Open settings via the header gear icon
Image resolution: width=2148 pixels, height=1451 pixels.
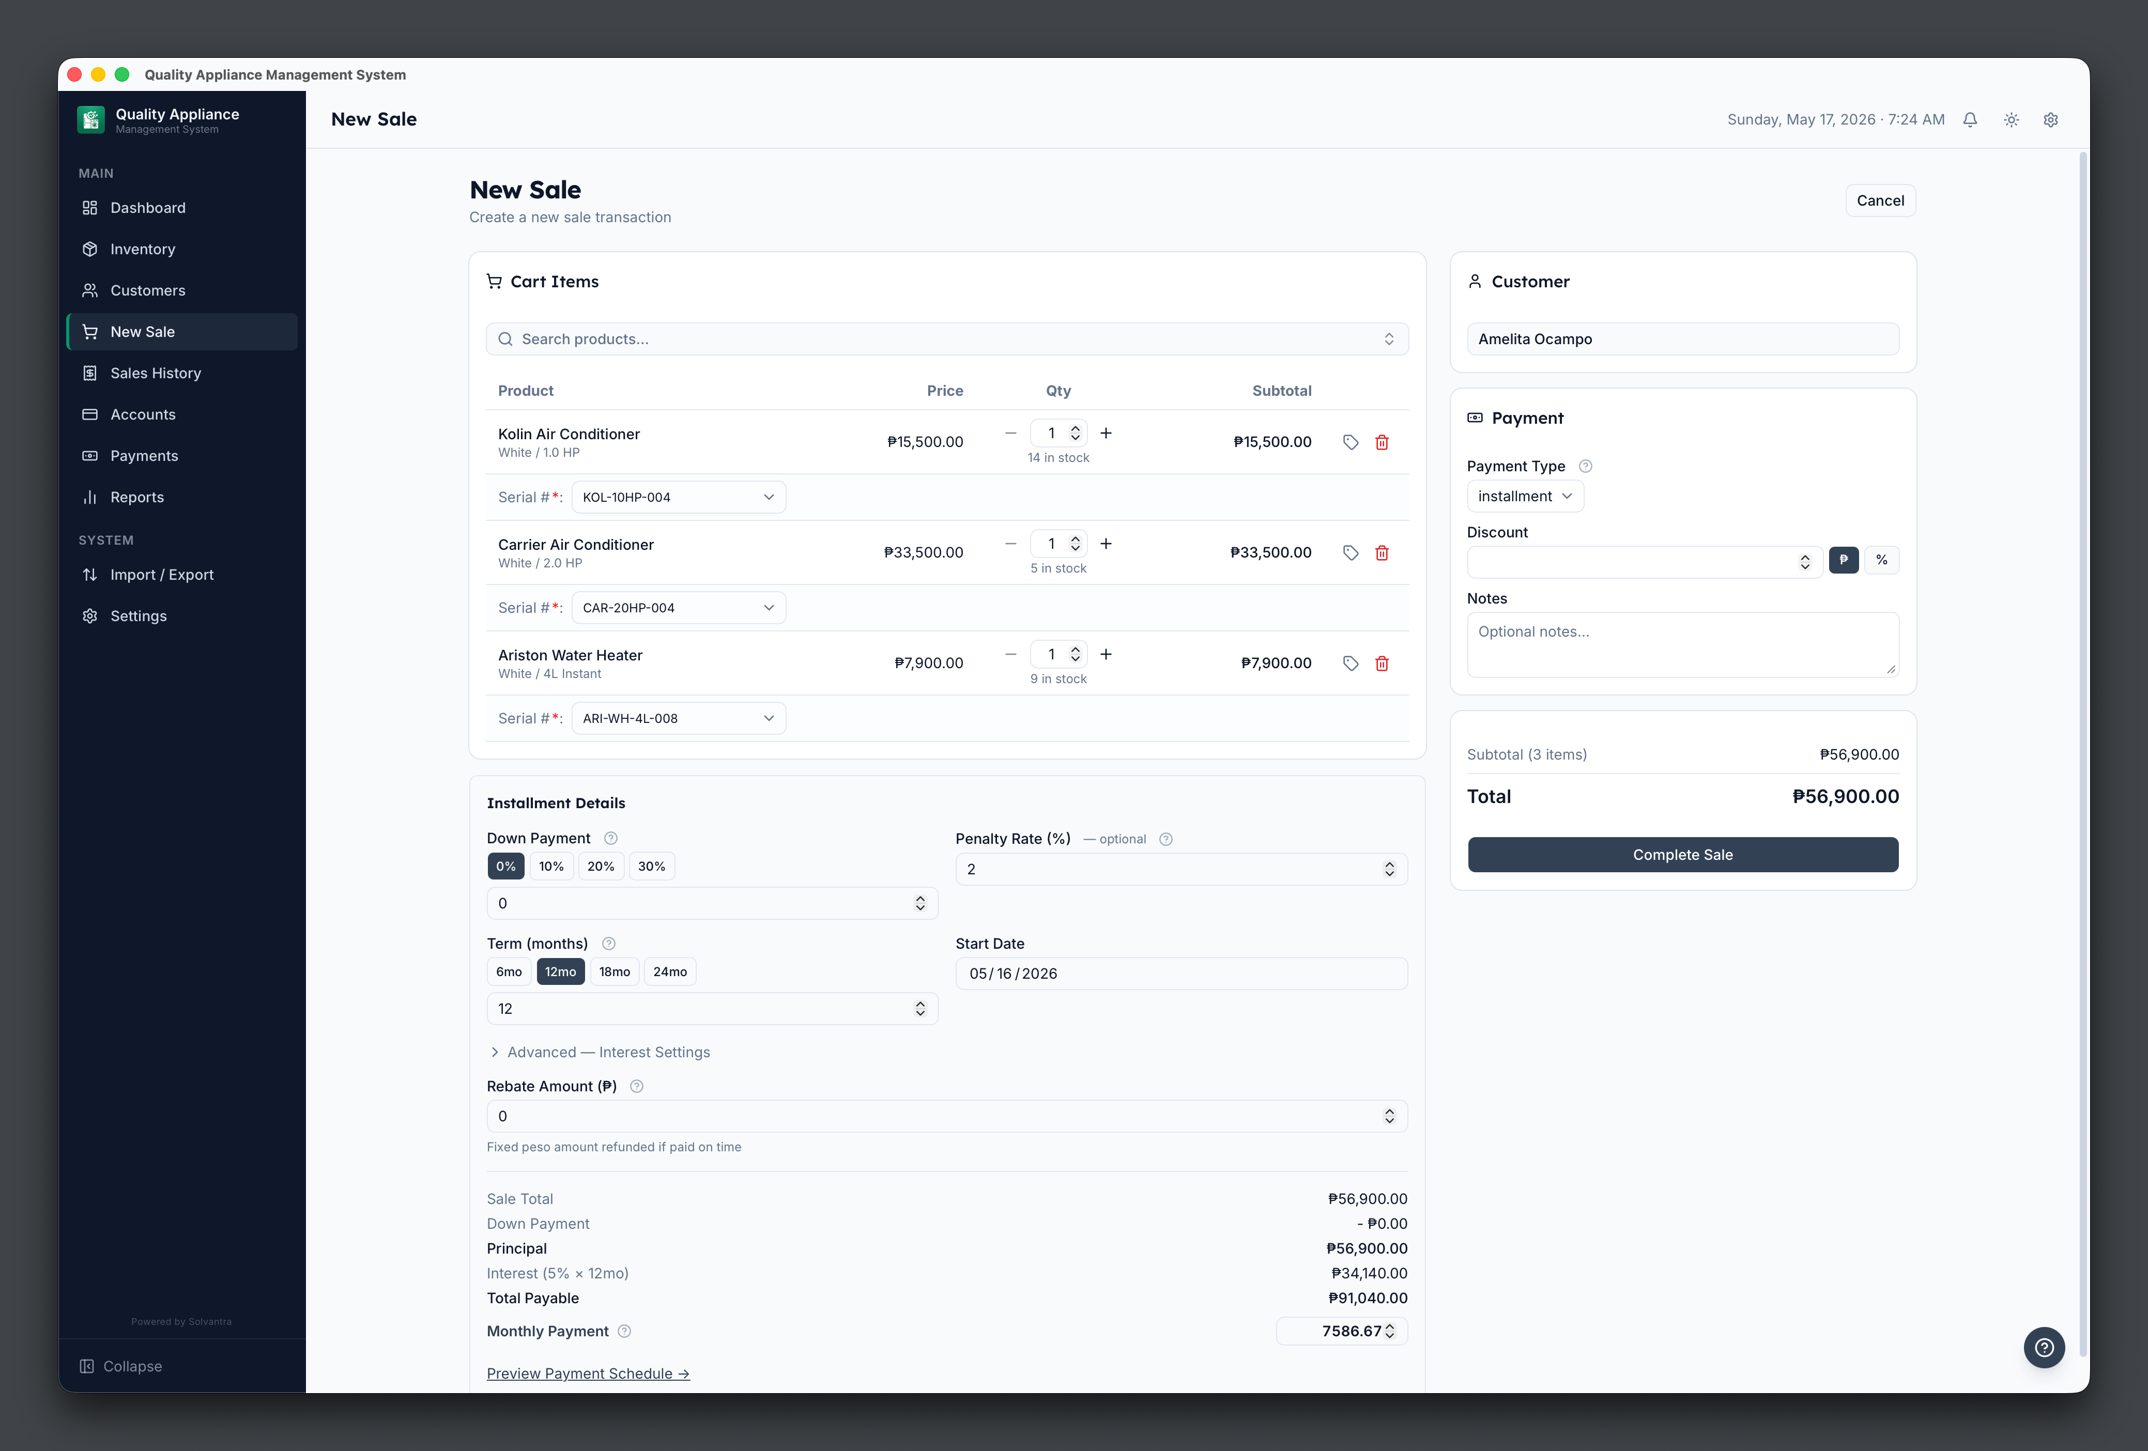coord(2051,119)
